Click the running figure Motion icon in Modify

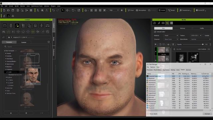pyautogui.click(x=159, y=23)
